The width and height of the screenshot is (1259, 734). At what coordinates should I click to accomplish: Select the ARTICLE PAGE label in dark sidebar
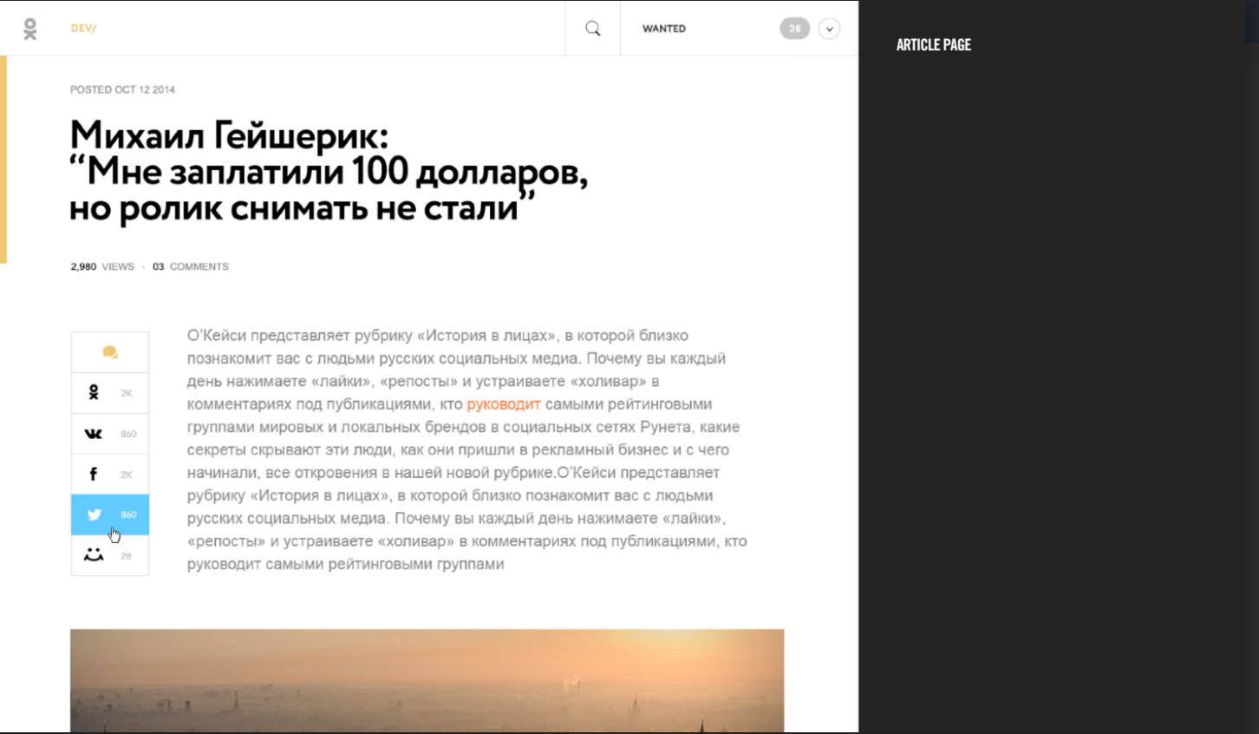tap(933, 45)
